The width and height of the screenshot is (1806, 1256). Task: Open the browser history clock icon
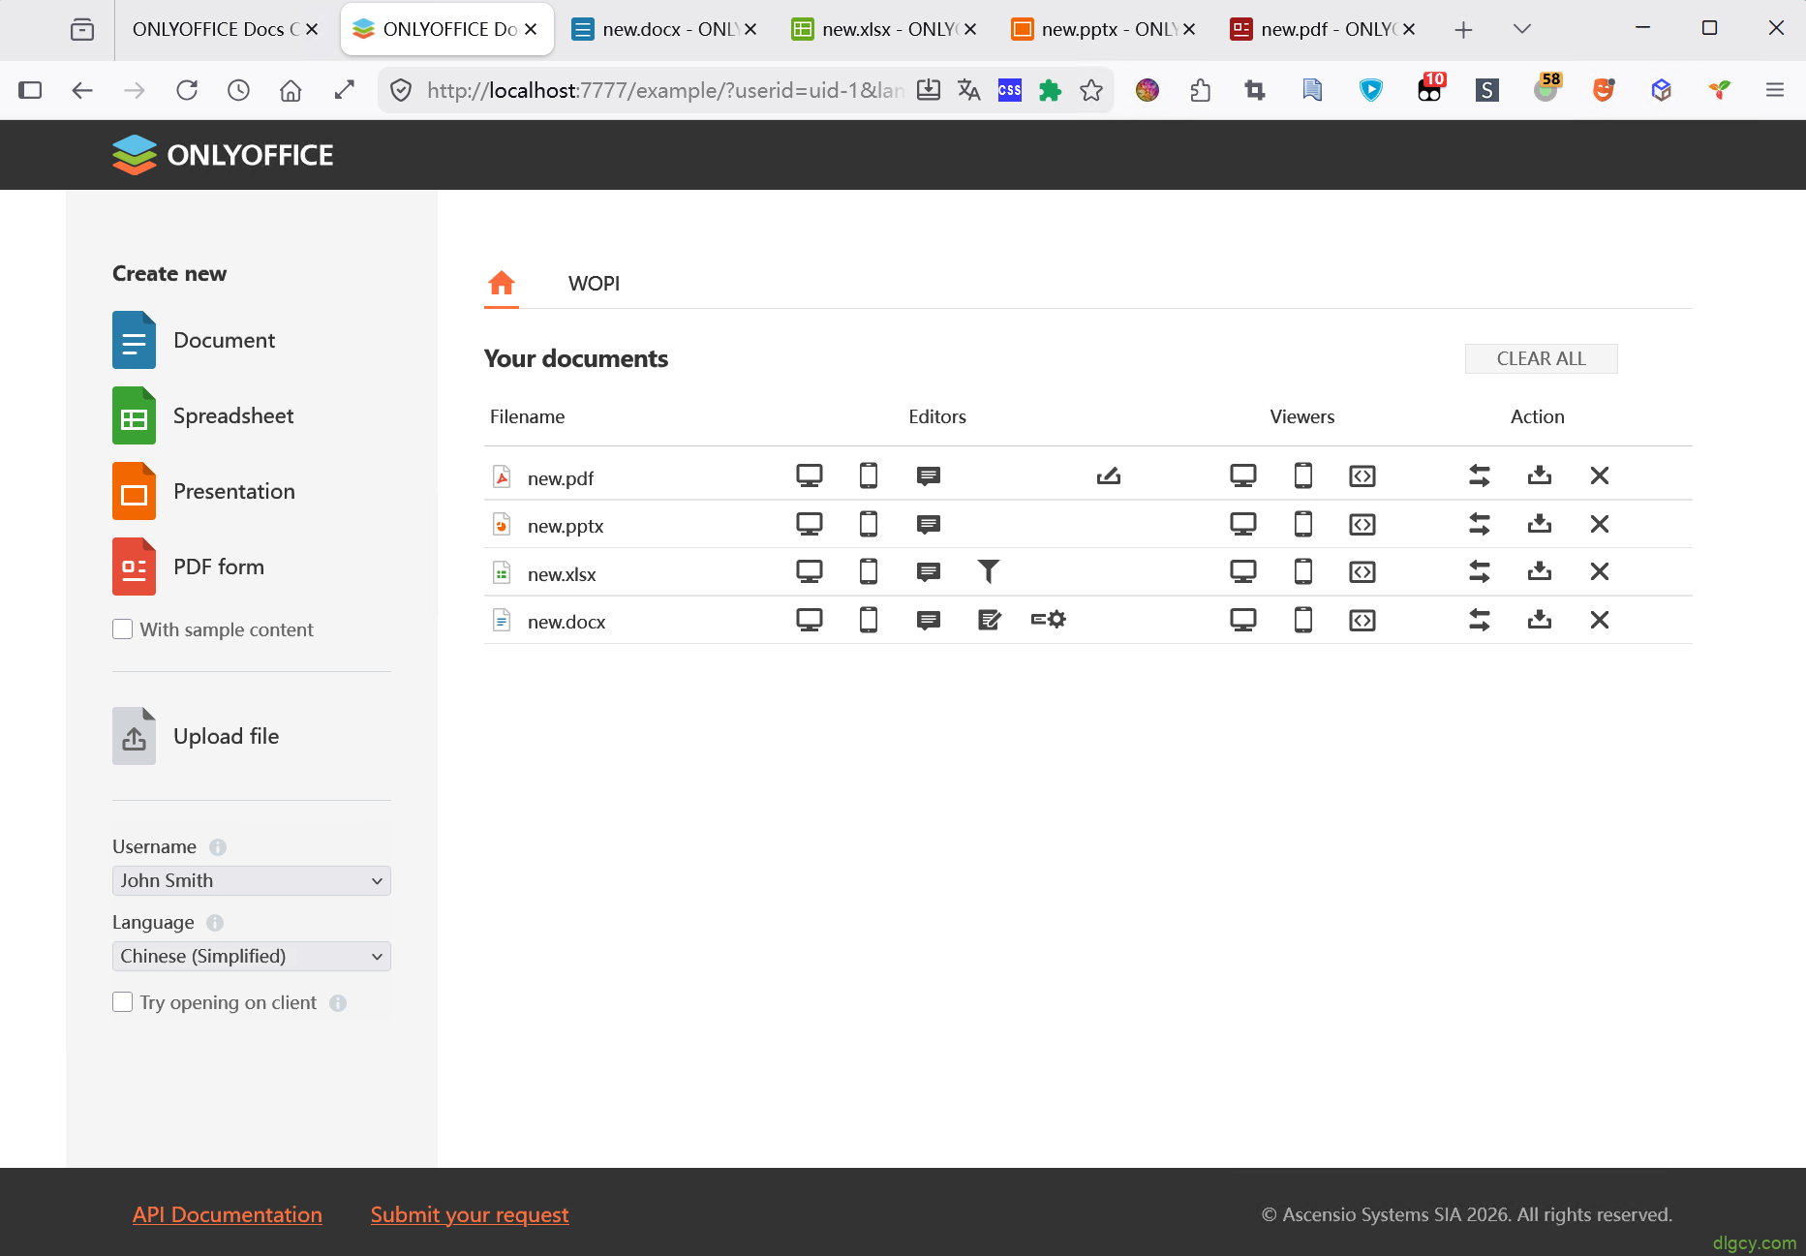[x=238, y=90]
